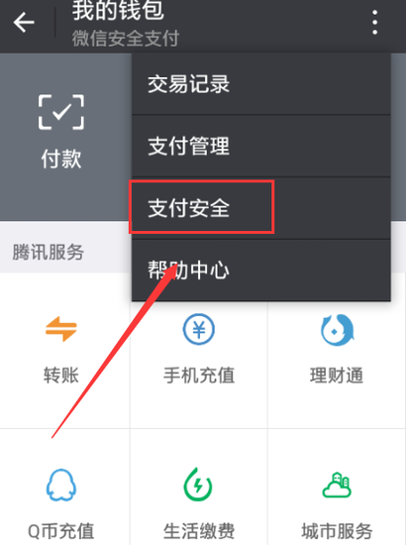
Task: Open the three-dot overflow menu
Action: (374, 22)
